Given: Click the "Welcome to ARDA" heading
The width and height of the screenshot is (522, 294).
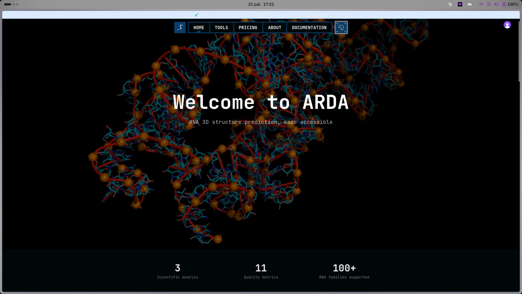Looking at the screenshot, I should [261, 102].
